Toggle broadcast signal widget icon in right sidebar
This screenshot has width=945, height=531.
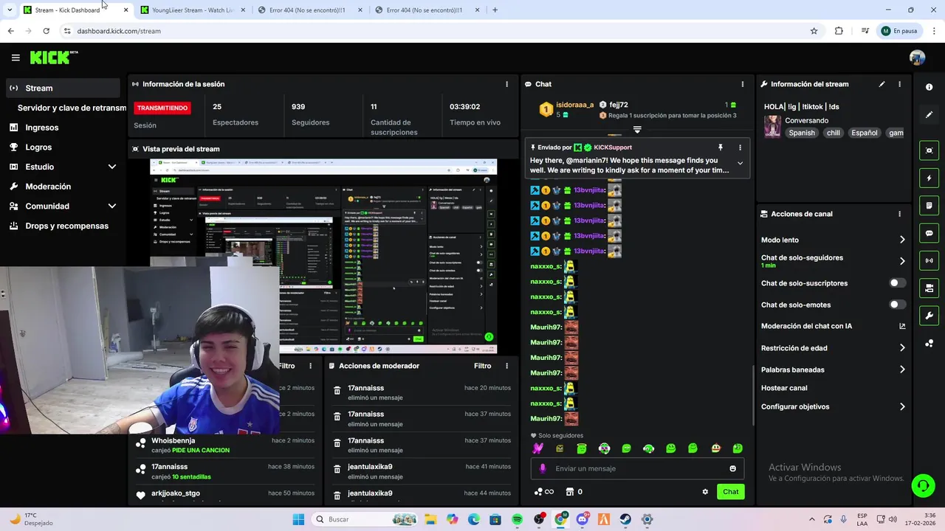[929, 260]
